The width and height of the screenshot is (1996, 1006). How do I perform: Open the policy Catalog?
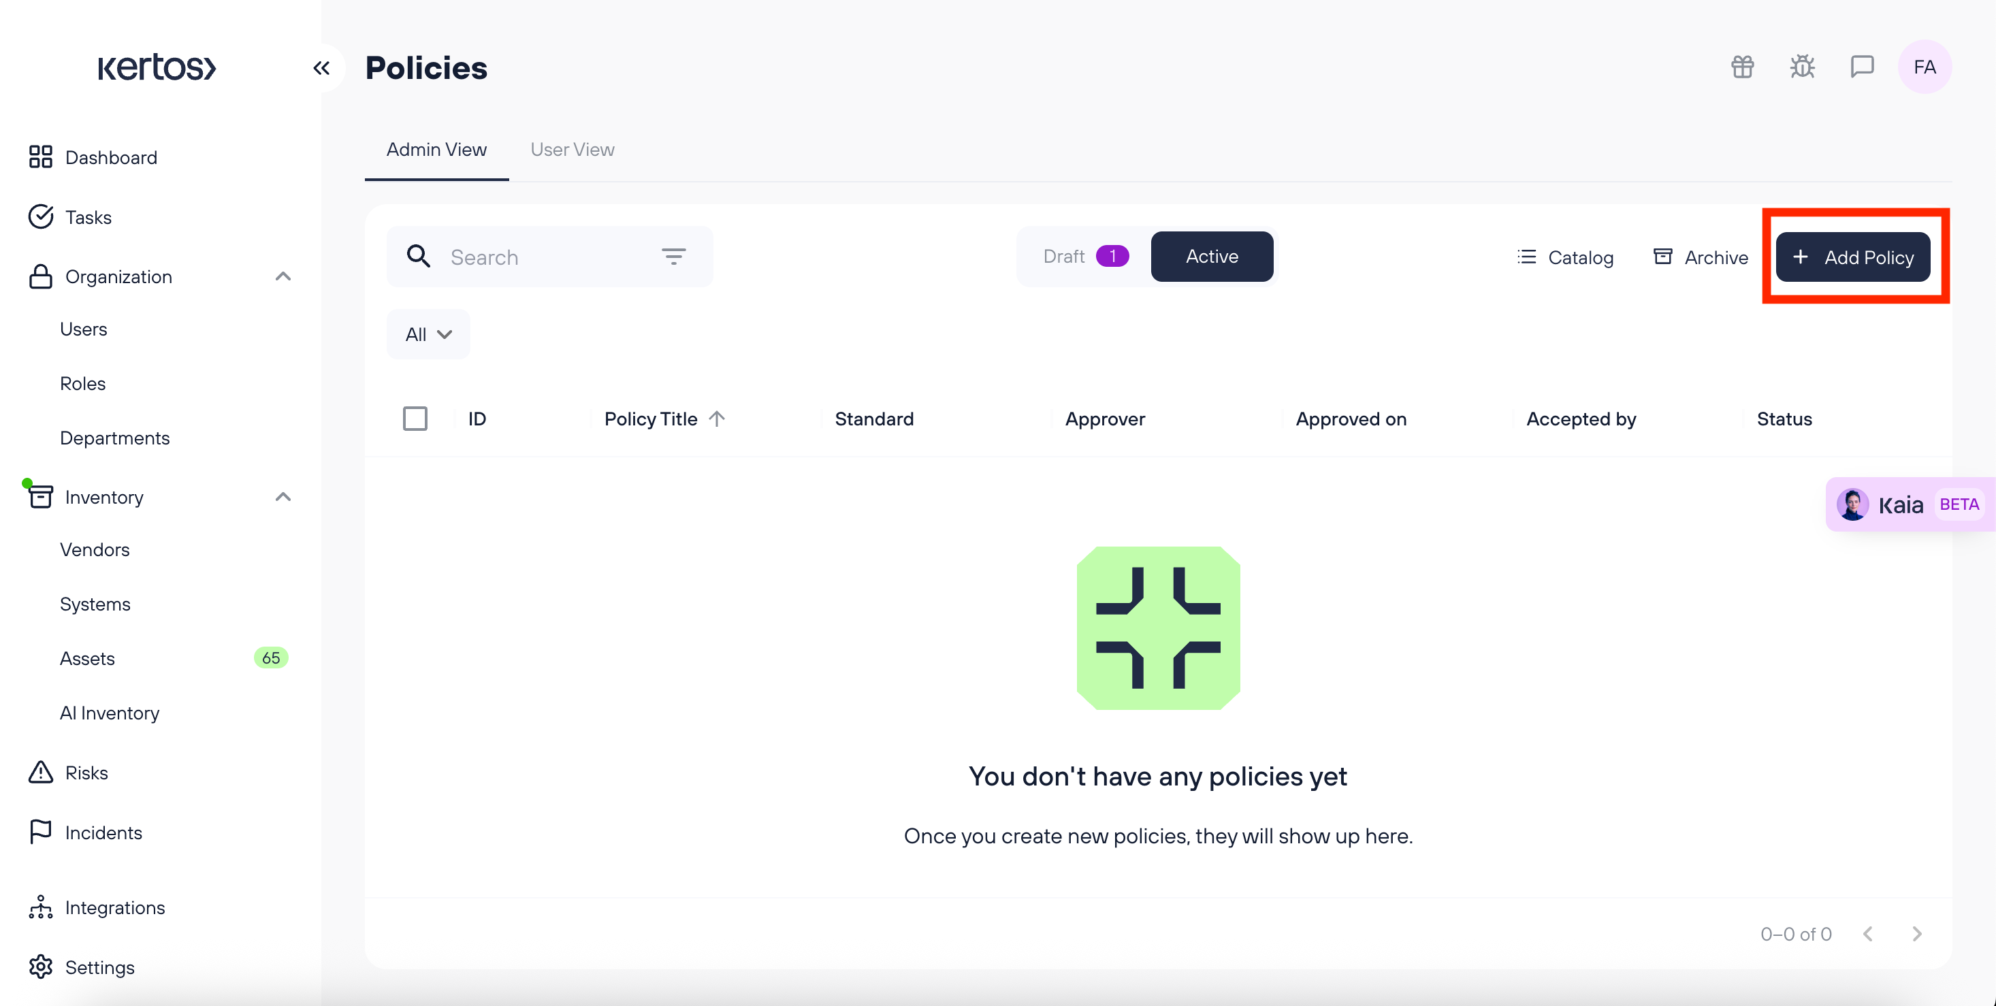point(1565,257)
